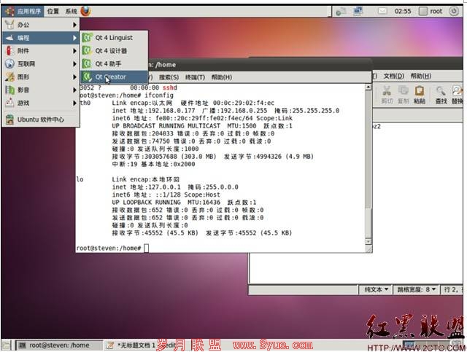The width and height of the screenshot is (467, 352).
Task: Expand the 图形 graphics submenu arrow
Action: coord(74,77)
